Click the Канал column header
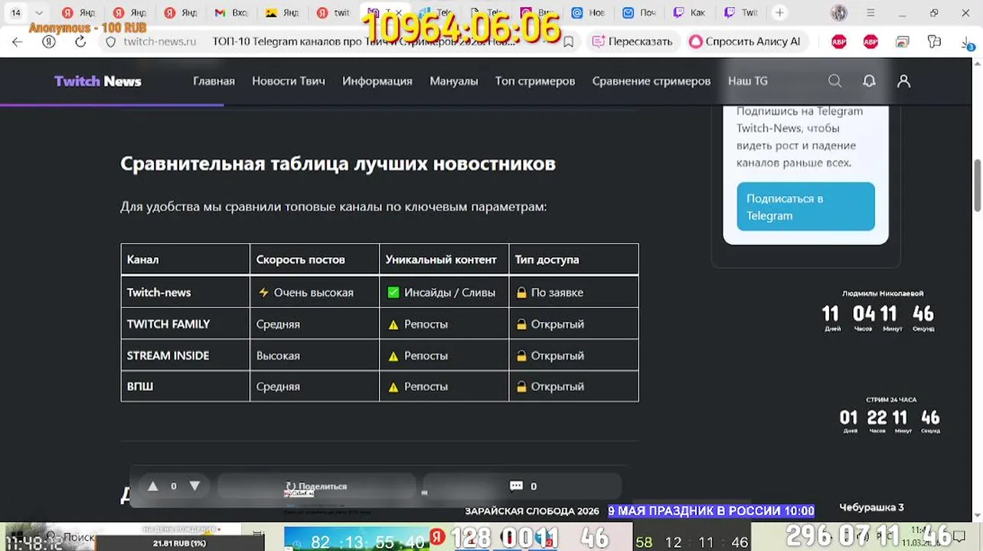This screenshot has width=983, height=551. coord(185,259)
